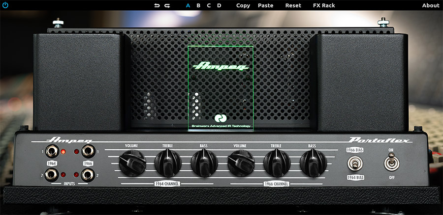Click the 1964 channel input 2 jack

(x=51, y=174)
